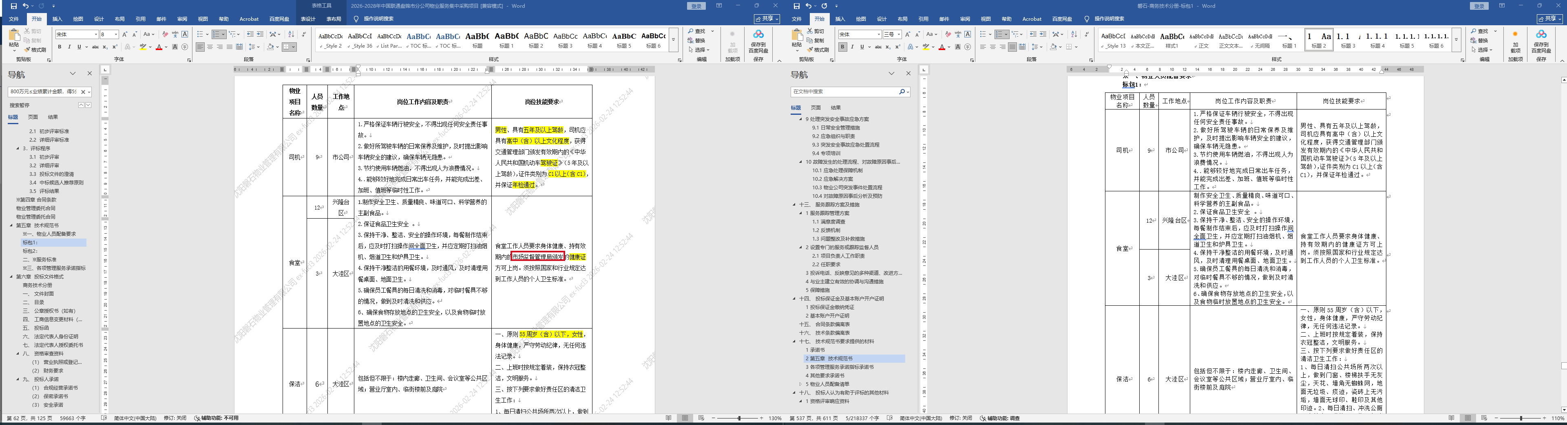Decrease font size in right Word window
Screen dimensions: 1567x425
917,35
